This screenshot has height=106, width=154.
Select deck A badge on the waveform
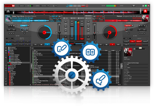(8, 11)
